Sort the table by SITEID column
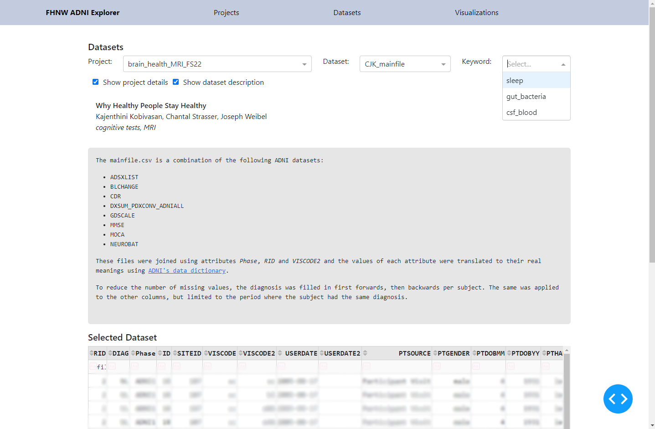This screenshot has height=429, width=655. tap(175, 353)
